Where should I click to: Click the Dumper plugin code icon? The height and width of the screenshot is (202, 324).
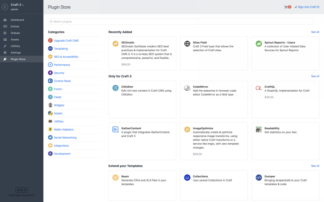click(259, 177)
